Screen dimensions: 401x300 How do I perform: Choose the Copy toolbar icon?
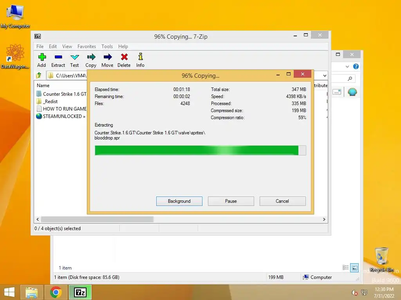pyautogui.click(x=91, y=60)
